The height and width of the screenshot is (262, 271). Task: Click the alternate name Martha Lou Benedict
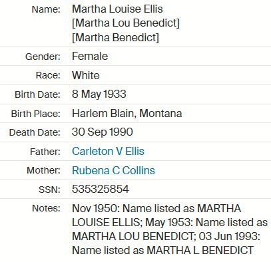coord(126,23)
